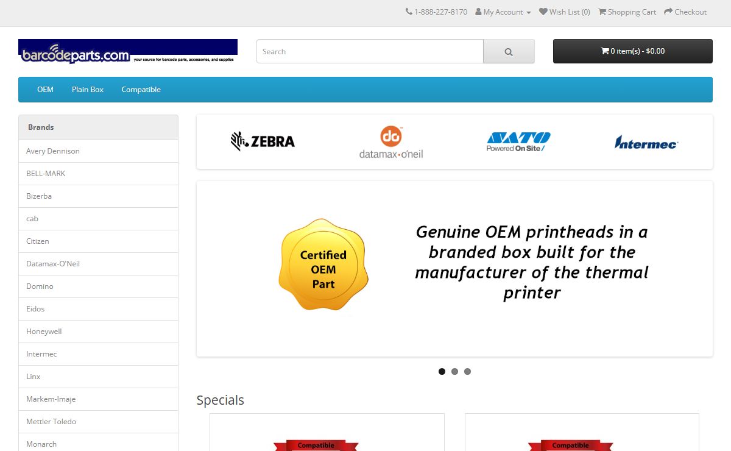The height and width of the screenshot is (451, 731).
Task: Click the barcodeparts.com logo
Action: click(128, 51)
